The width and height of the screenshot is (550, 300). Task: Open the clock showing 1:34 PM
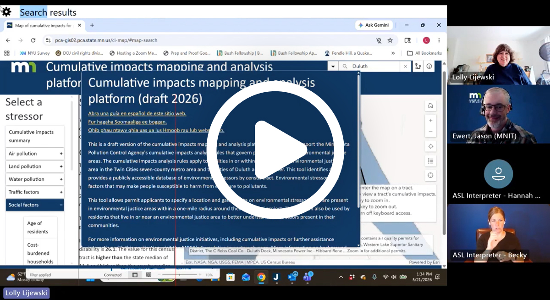pyautogui.click(x=422, y=277)
